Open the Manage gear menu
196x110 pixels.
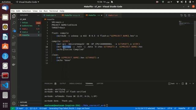click(x=14, y=103)
